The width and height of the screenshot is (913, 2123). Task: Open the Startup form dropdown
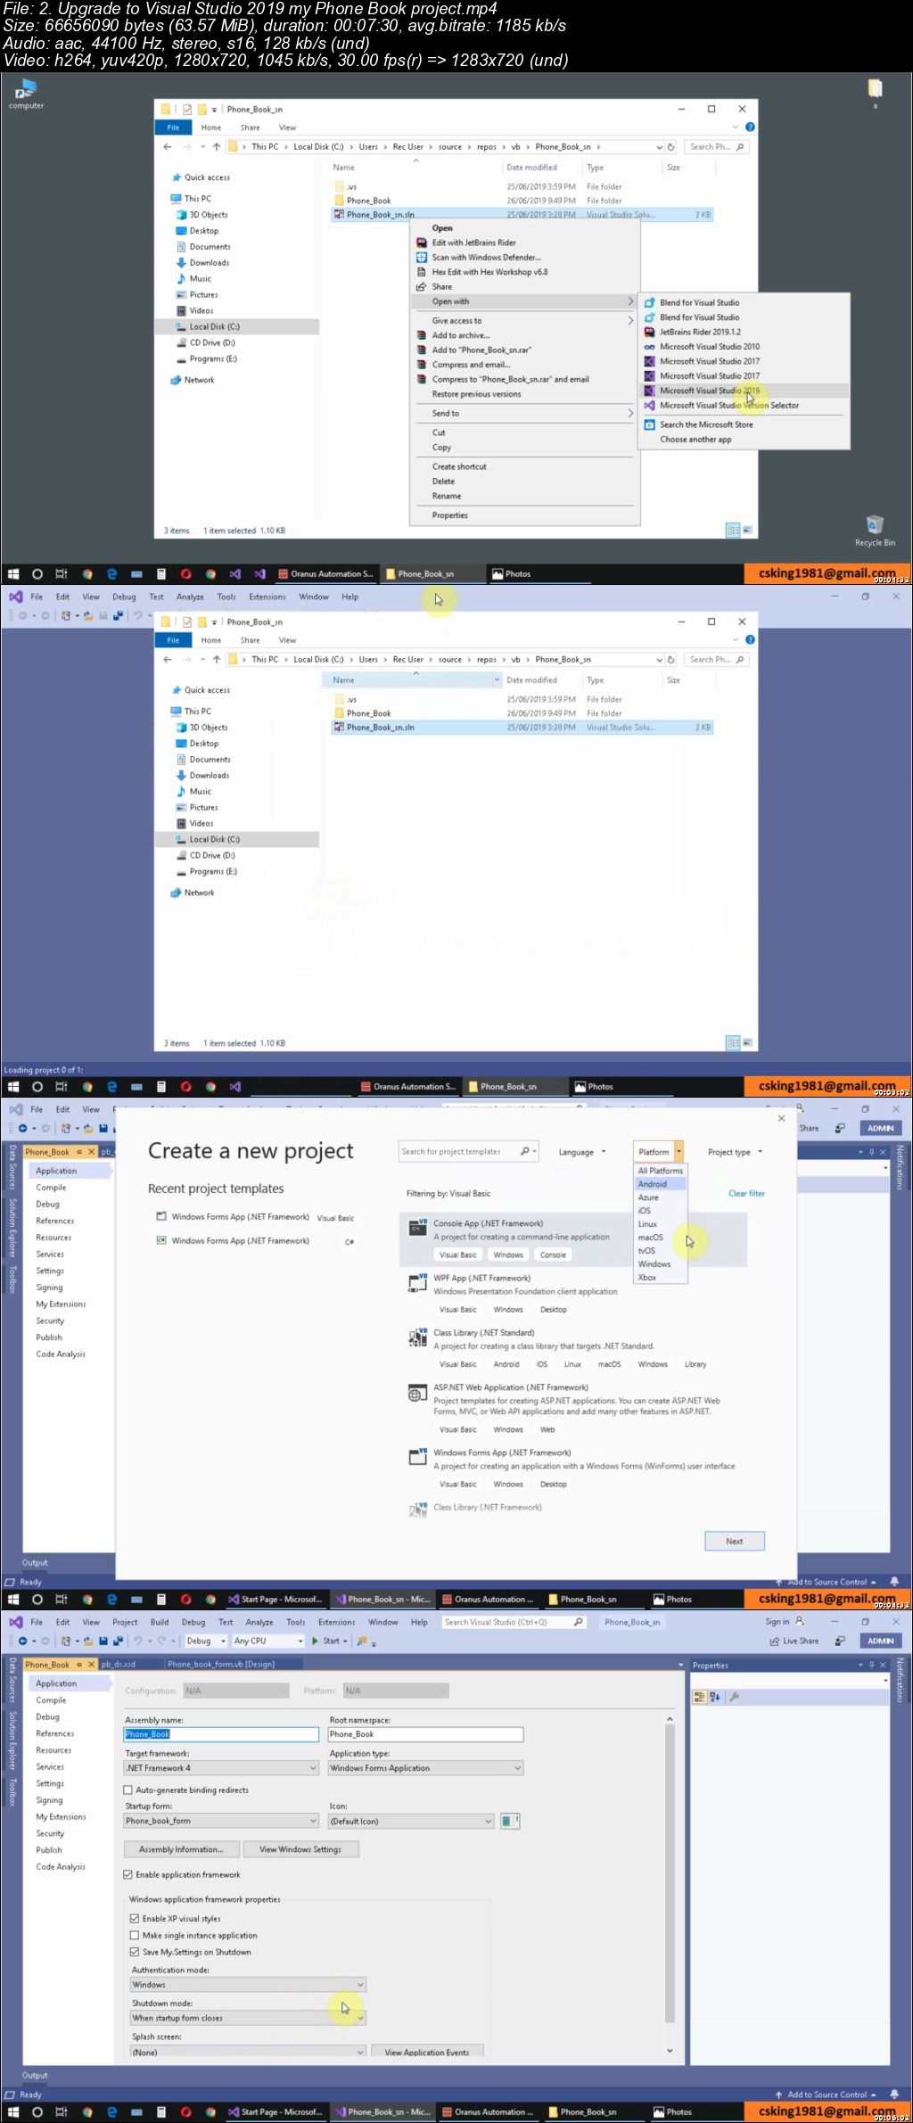(221, 1821)
